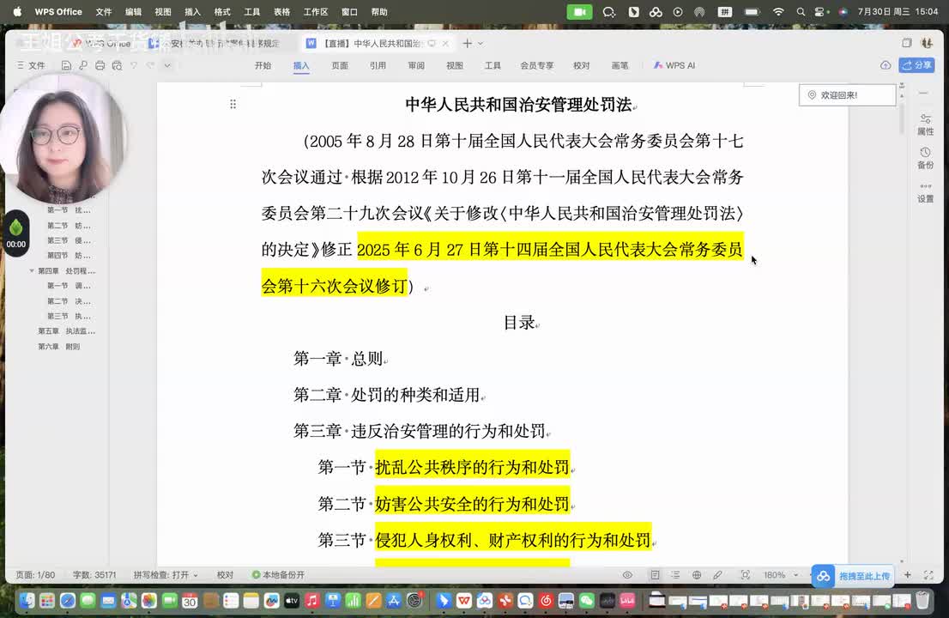Screen dimensions: 949x618
Task: Open print preview icon
Action: [117, 65]
